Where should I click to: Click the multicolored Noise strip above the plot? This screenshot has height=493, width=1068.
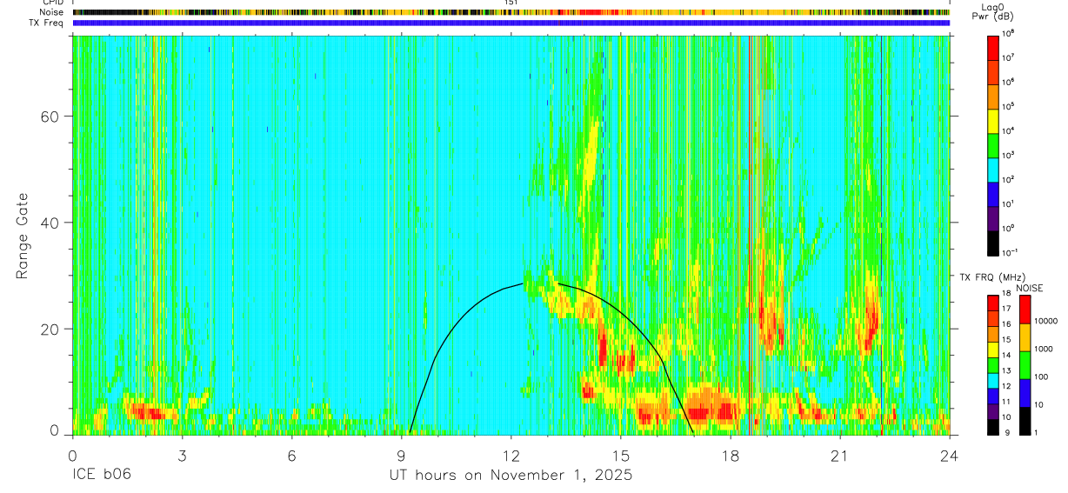[x=511, y=13]
